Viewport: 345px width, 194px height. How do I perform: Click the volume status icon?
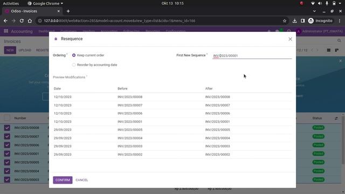(x=320, y=3)
